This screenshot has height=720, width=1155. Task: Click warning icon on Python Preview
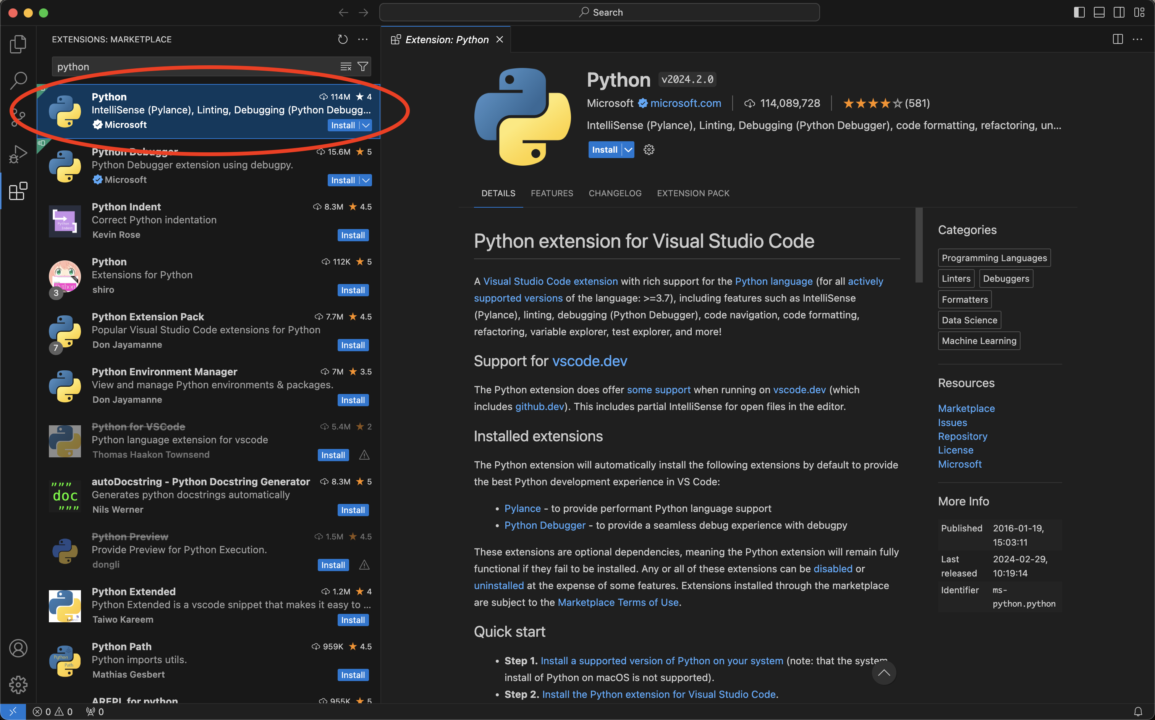pos(364,565)
